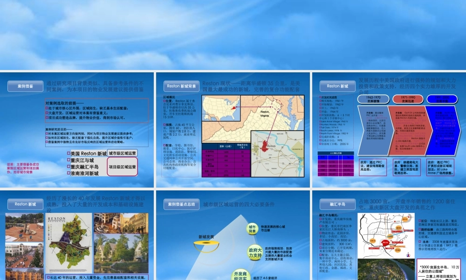466x280 pixels.
Task: Click the Reston 新城背景 title label
Action: pos(181,86)
